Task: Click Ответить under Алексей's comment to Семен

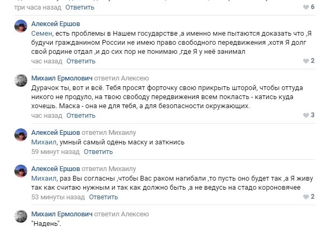Action: pos(65,61)
